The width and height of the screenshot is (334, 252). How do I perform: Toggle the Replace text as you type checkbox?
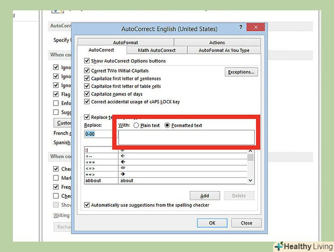pos(87,117)
